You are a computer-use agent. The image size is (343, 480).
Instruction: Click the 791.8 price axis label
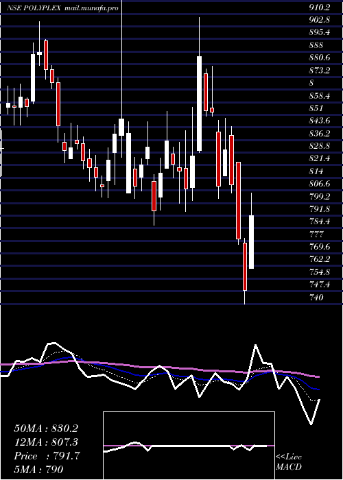pos(320,209)
